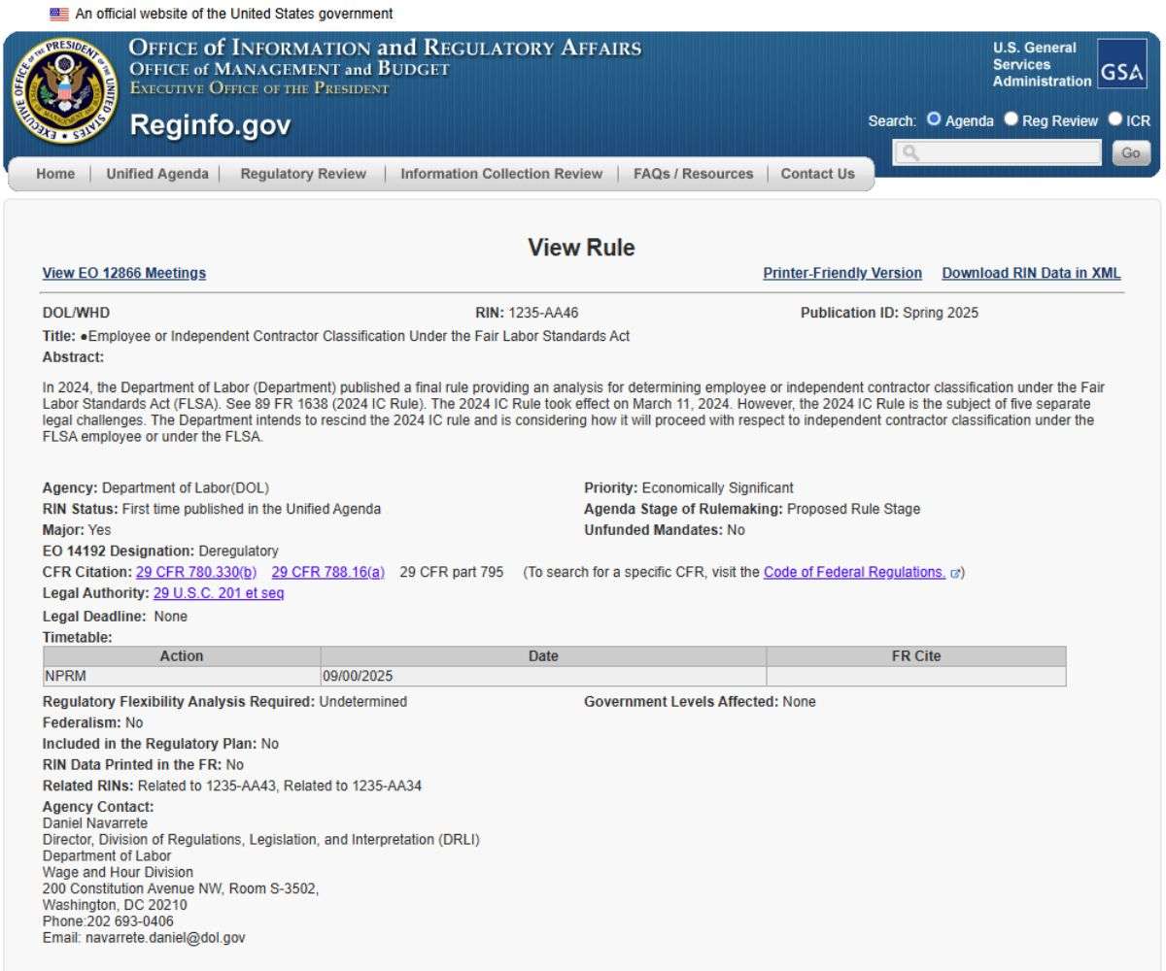Click the 09/00/2025 date cell
The width and height of the screenshot is (1166, 971).
point(543,675)
